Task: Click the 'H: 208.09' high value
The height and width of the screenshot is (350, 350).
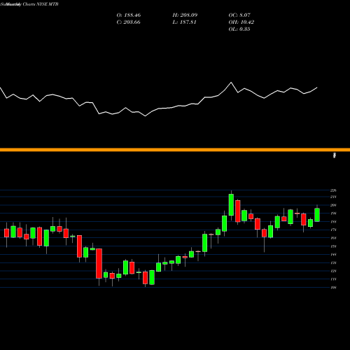Action: (185, 15)
